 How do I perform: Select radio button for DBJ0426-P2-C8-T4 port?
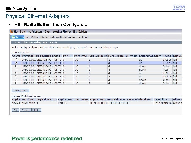[x=16, y=80]
